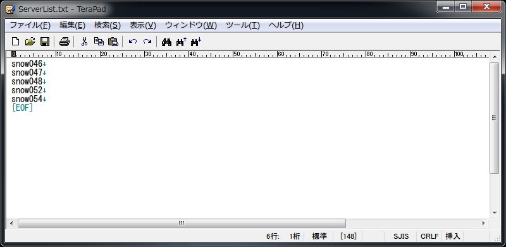Click the CRLF line-ending status field

(x=429, y=236)
